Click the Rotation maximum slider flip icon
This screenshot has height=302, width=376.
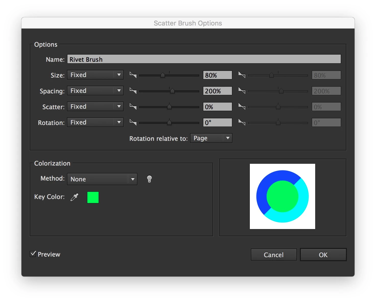click(242, 122)
